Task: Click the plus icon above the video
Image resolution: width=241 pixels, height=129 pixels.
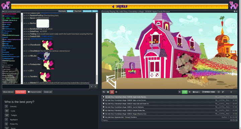Action: [234, 11]
